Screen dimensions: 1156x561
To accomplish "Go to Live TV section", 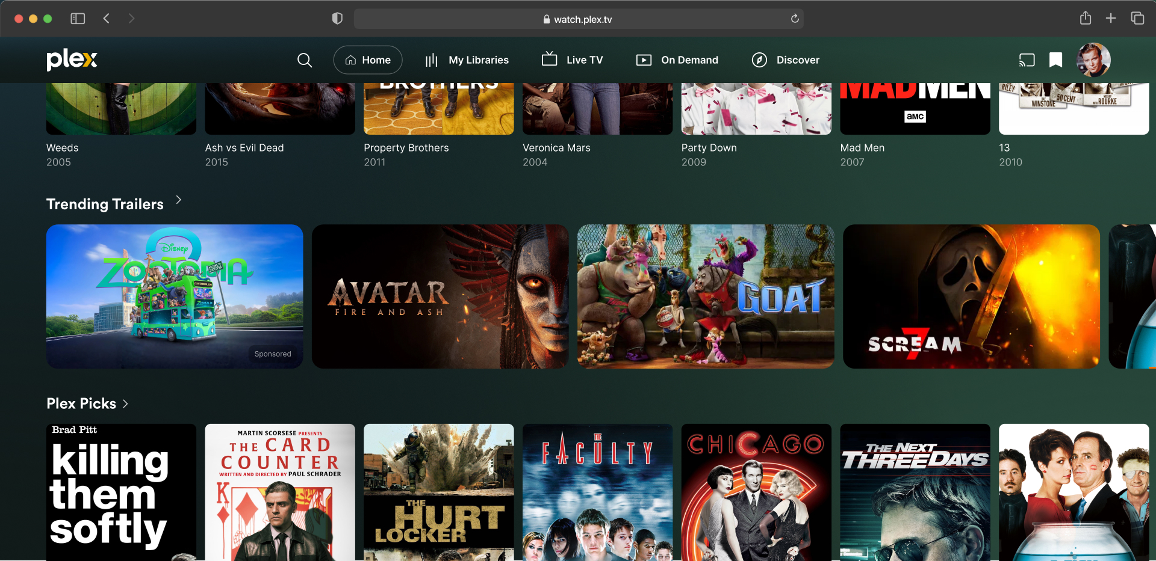I will click(x=573, y=60).
